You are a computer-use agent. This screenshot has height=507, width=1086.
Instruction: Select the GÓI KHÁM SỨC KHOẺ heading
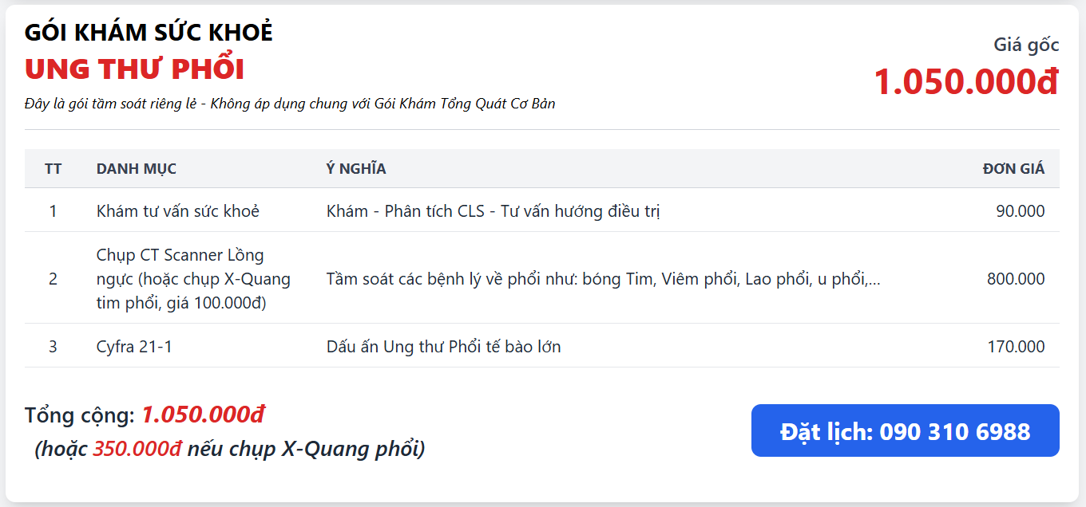(x=149, y=33)
